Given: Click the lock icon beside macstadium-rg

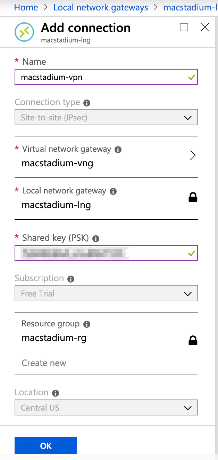Looking at the screenshot, I should pyautogui.click(x=192, y=340).
